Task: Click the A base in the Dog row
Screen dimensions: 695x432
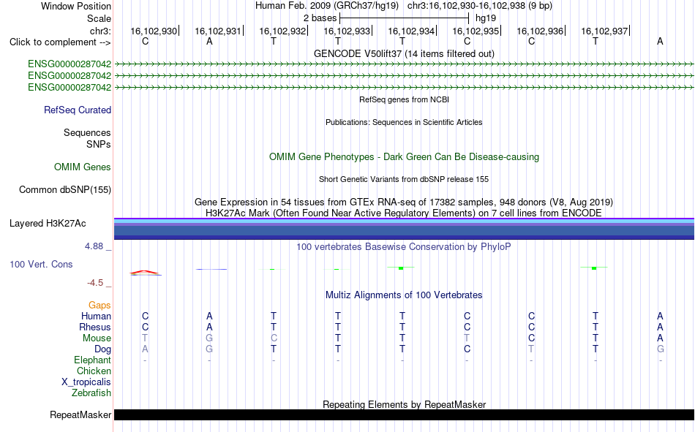Action: [145, 349]
